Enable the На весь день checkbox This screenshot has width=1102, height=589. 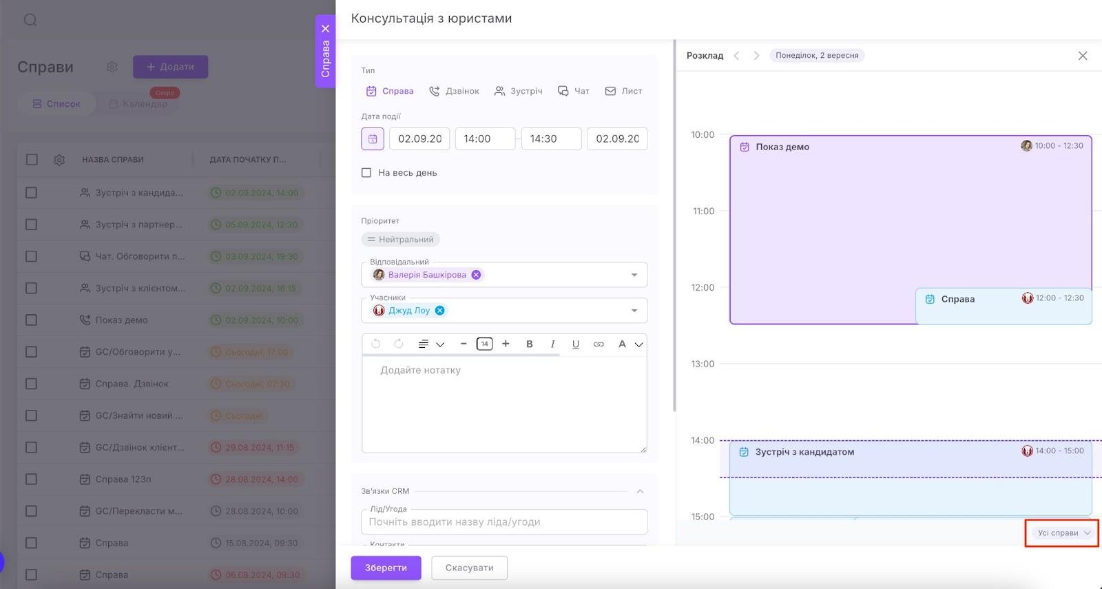(366, 173)
